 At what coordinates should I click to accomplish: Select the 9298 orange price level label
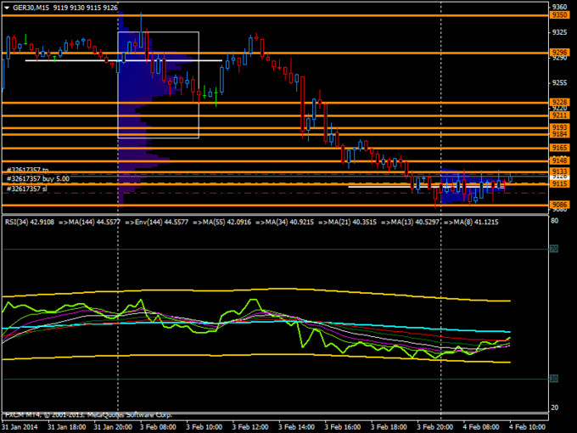click(559, 53)
